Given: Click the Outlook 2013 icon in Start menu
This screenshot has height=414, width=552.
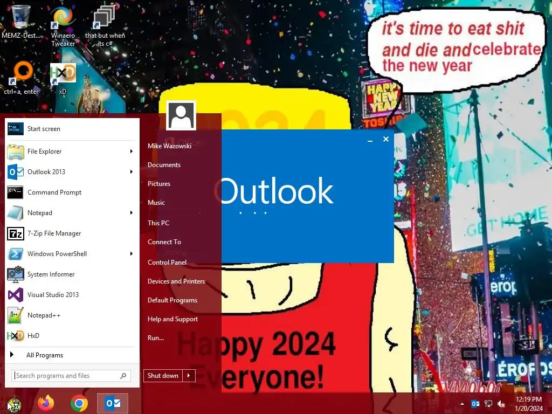Looking at the screenshot, I should click(16, 172).
